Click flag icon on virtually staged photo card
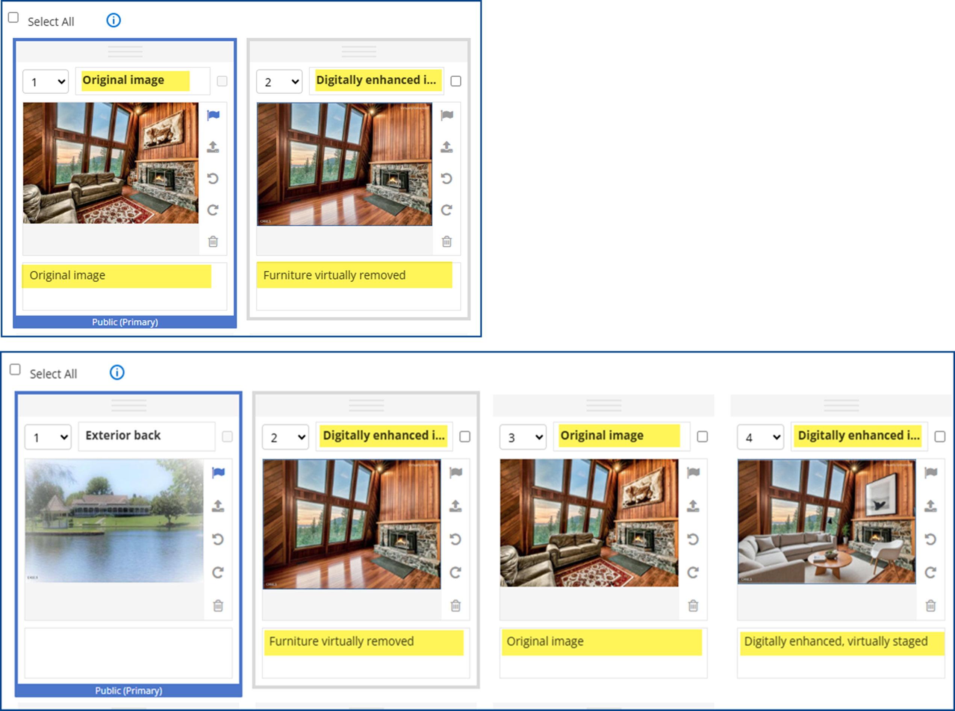Image resolution: width=955 pixels, height=711 pixels. tap(931, 473)
